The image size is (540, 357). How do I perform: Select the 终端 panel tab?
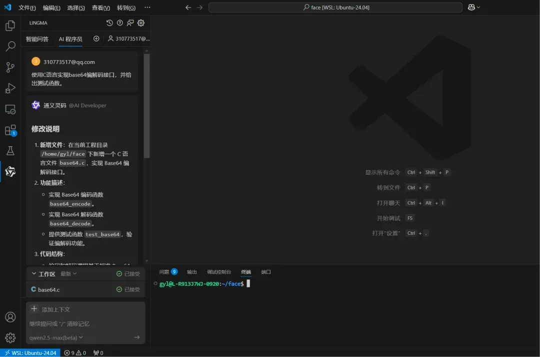(x=246, y=272)
